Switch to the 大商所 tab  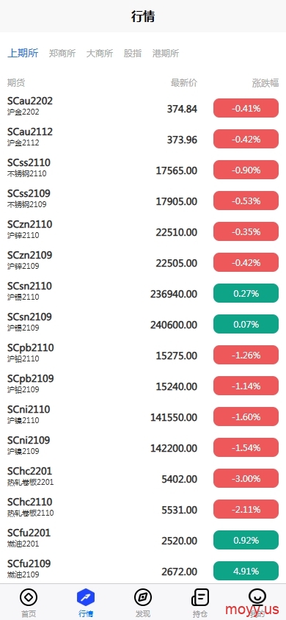coord(100,54)
